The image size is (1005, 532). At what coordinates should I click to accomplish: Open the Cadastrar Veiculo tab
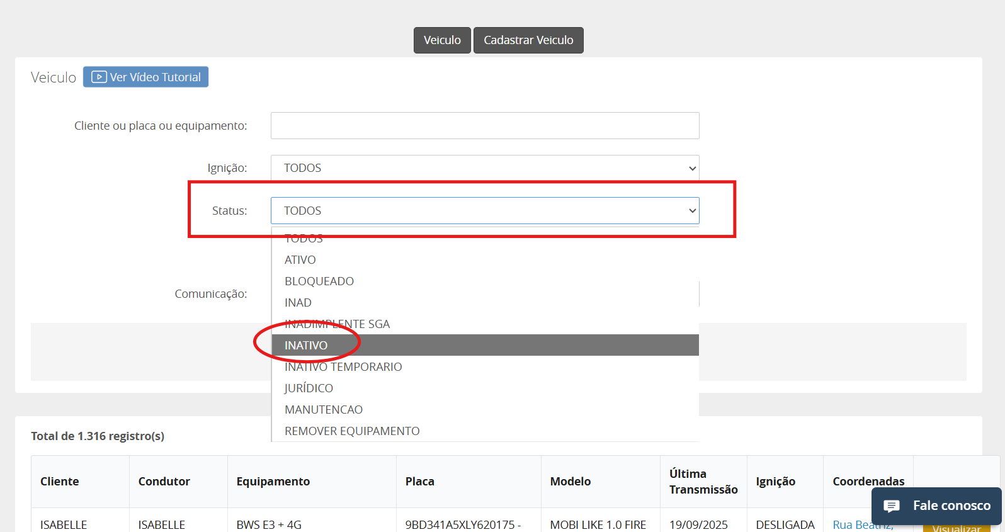(528, 40)
